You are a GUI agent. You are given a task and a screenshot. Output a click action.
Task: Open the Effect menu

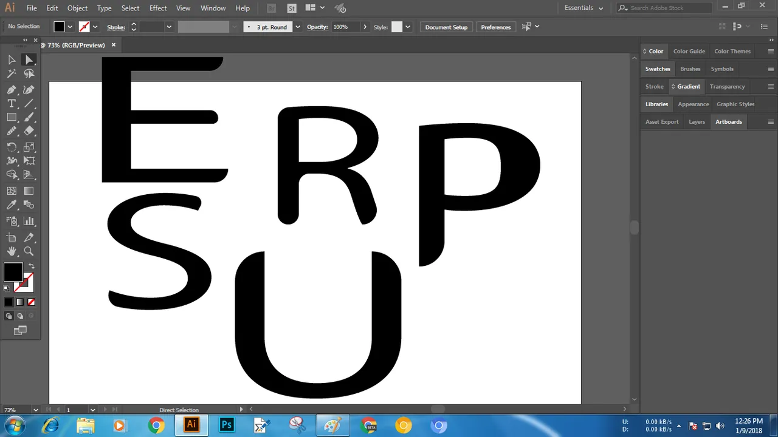pyautogui.click(x=158, y=8)
